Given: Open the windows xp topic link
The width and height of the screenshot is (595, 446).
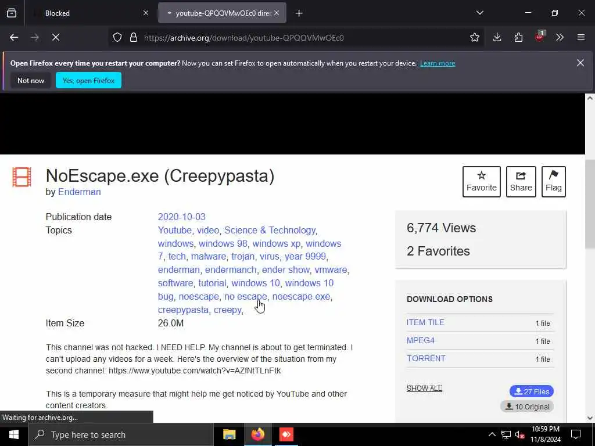Looking at the screenshot, I should pyautogui.click(x=276, y=243).
